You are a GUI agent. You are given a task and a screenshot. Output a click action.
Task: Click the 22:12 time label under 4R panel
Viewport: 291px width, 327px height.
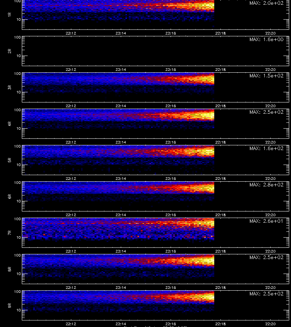[71, 142]
